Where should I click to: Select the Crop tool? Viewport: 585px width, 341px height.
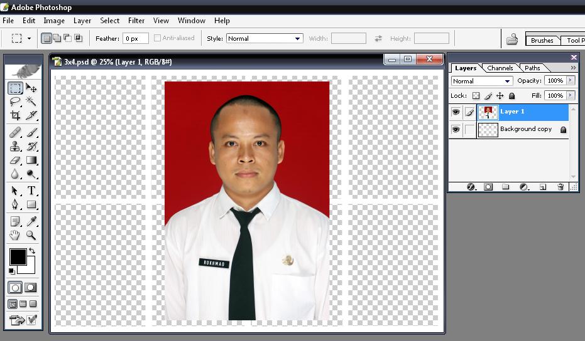(x=15, y=115)
